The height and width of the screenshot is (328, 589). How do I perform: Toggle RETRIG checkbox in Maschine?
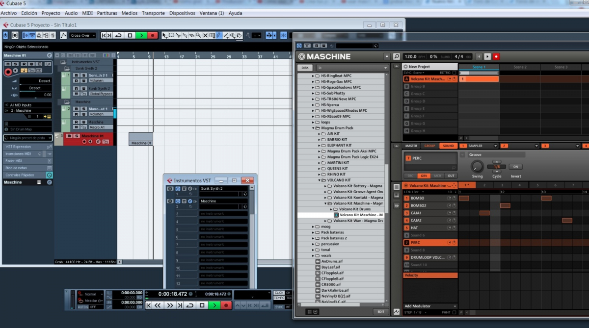(454, 73)
